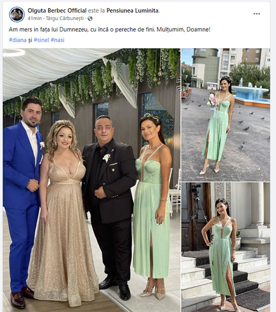The width and height of the screenshot is (276, 312).
Task: Open the #nasi hashtag
Action: click(58, 40)
